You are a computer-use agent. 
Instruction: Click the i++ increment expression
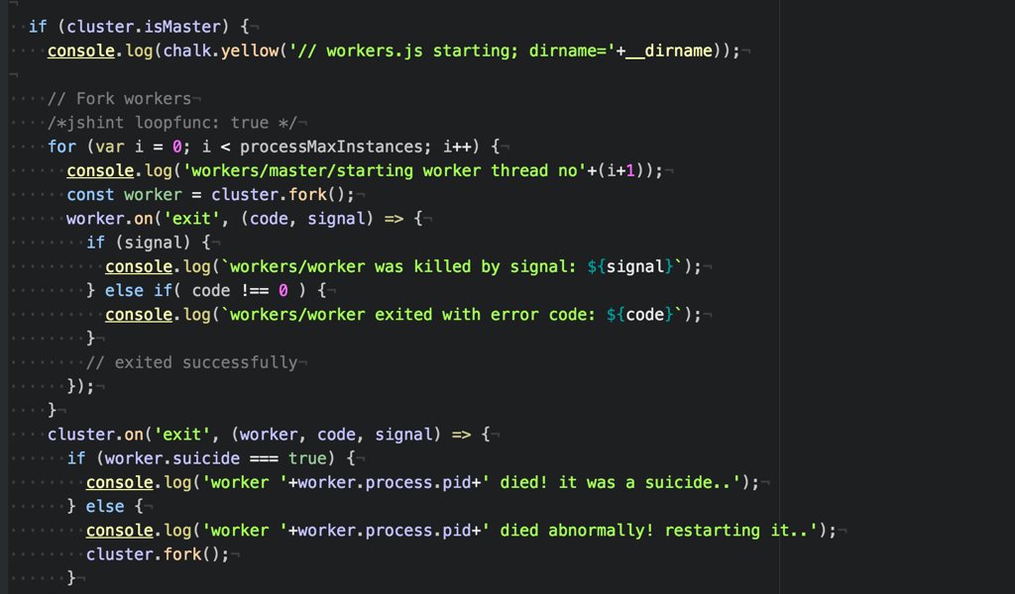(456, 147)
